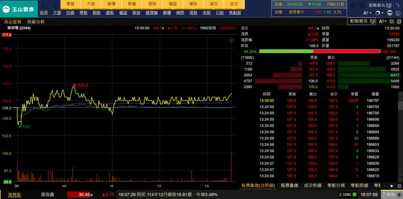
Task: Open the 報價 menu tab
Action: (x=111, y=4)
